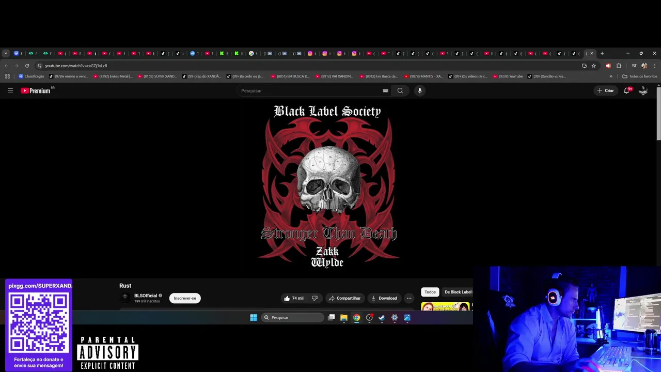Click the search magnifier button on YouTube
Viewport: 661px width, 372px height.
[x=400, y=90]
